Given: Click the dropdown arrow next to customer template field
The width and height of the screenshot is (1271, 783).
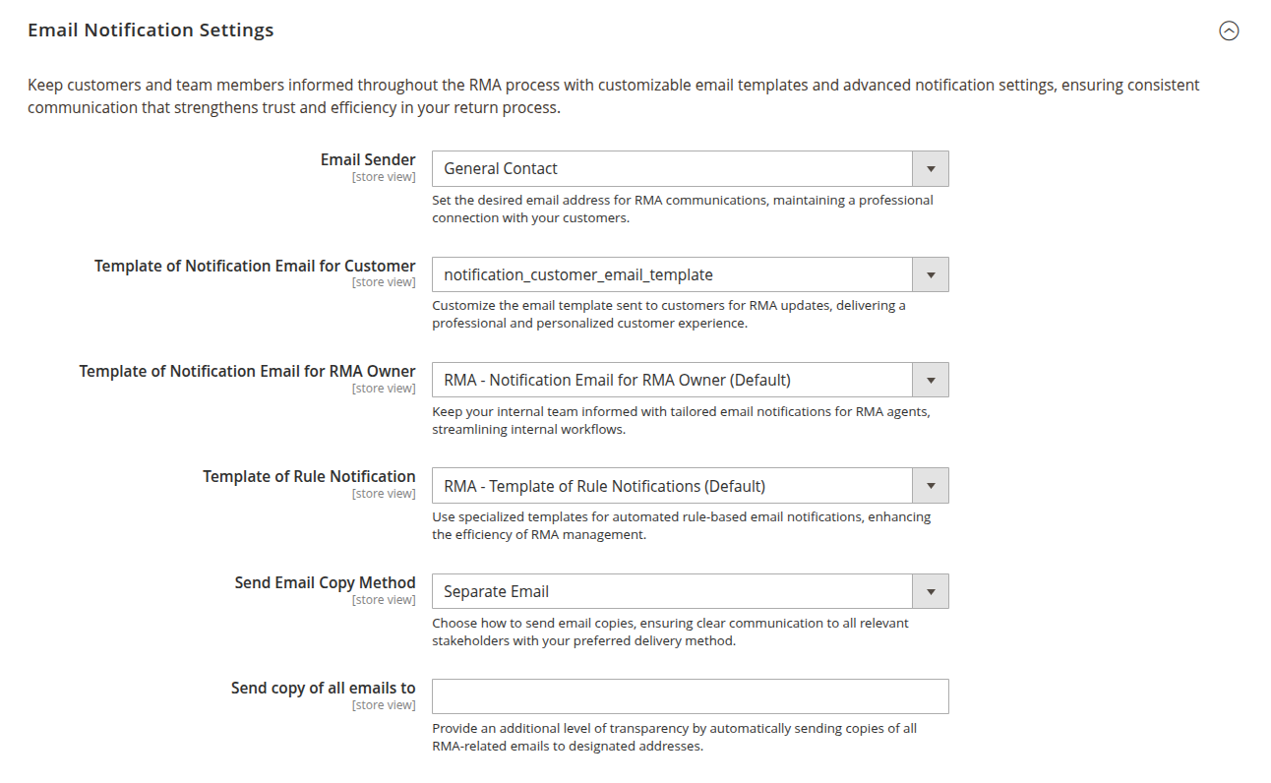Looking at the screenshot, I should 930,273.
